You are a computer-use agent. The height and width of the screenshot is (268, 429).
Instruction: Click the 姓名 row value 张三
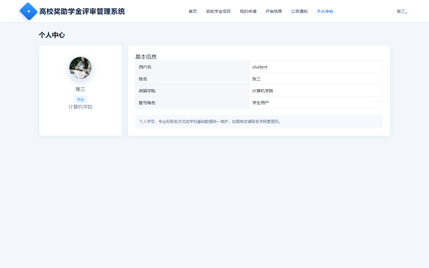tap(256, 79)
